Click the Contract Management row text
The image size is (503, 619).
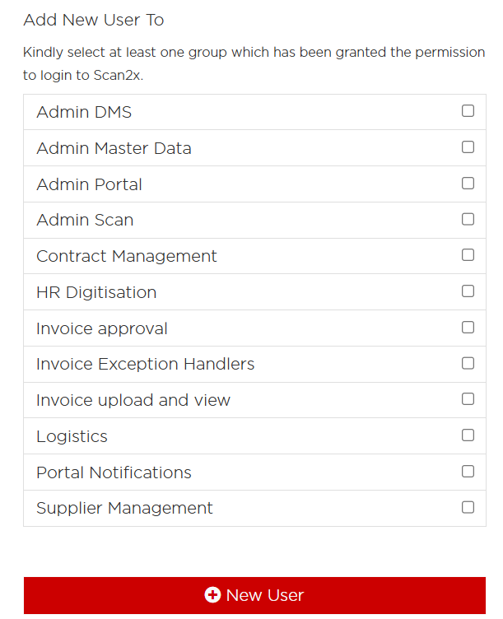pos(127,256)
